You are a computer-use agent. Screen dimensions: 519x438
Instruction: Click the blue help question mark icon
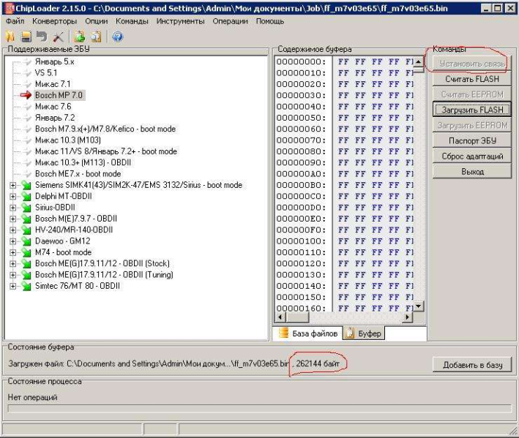(x=116, y=37)
